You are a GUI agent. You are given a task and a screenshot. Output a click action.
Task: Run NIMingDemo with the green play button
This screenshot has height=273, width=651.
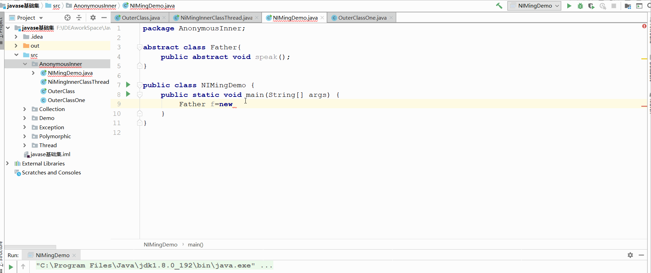[x=569, y=6]
